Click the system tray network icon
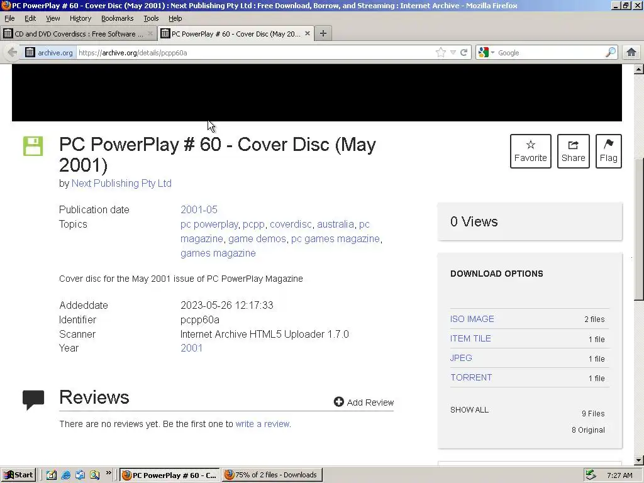Screen dimensions: 644x483 (591, 475)
